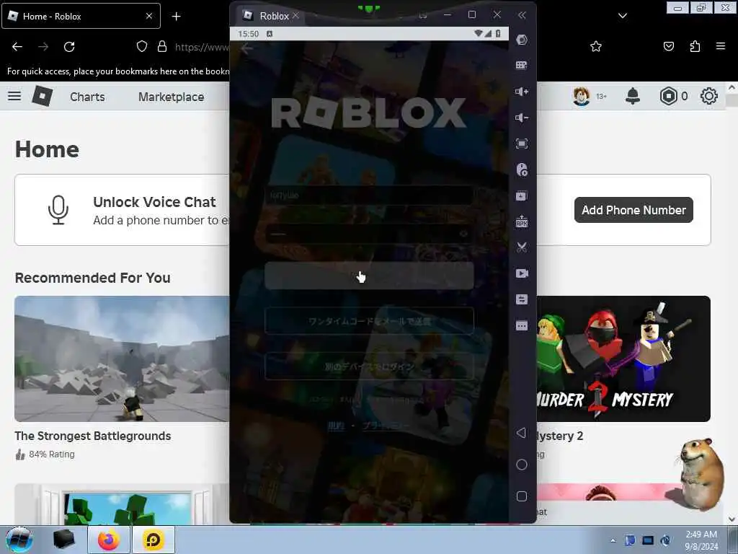Image resolution: width=738 pixels, height=554 pixels.
Task: Open emulator settings hexagon icon
Action: pyautogui.click(x=522, y=40)
